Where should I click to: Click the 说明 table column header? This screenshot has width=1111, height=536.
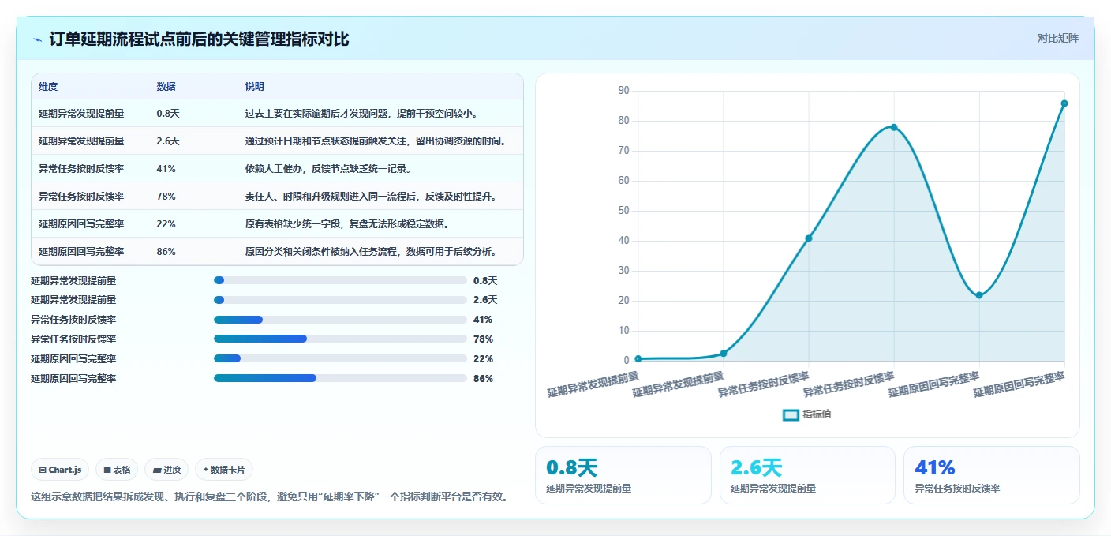coord(255,87)
